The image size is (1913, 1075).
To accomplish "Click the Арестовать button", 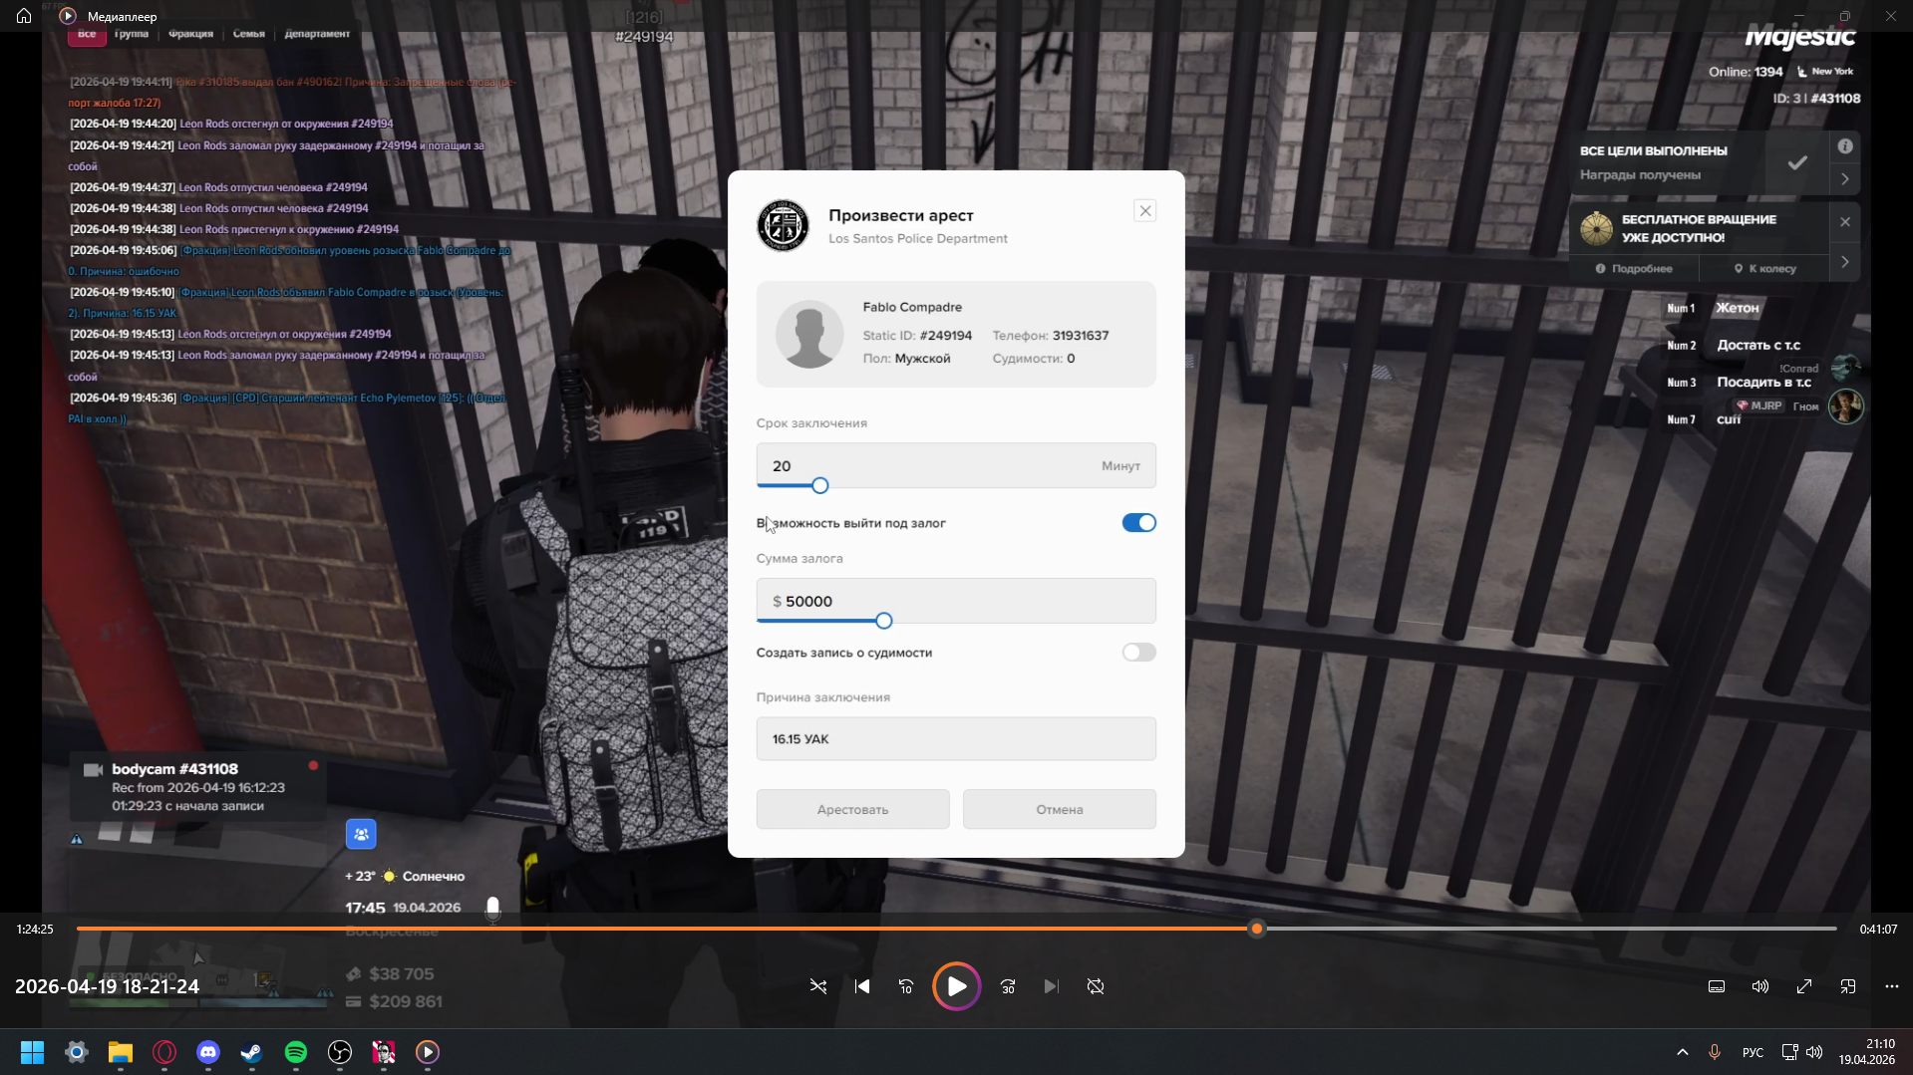I will [852, 809].
